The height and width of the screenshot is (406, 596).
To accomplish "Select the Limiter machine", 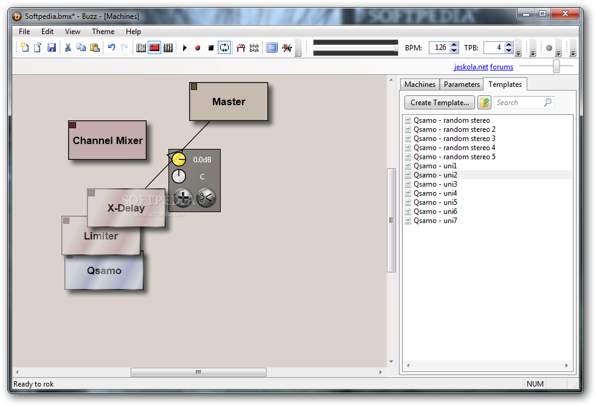I will (x=101, y=236).
